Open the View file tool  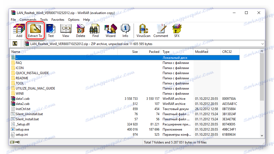[x=66, y=30]
